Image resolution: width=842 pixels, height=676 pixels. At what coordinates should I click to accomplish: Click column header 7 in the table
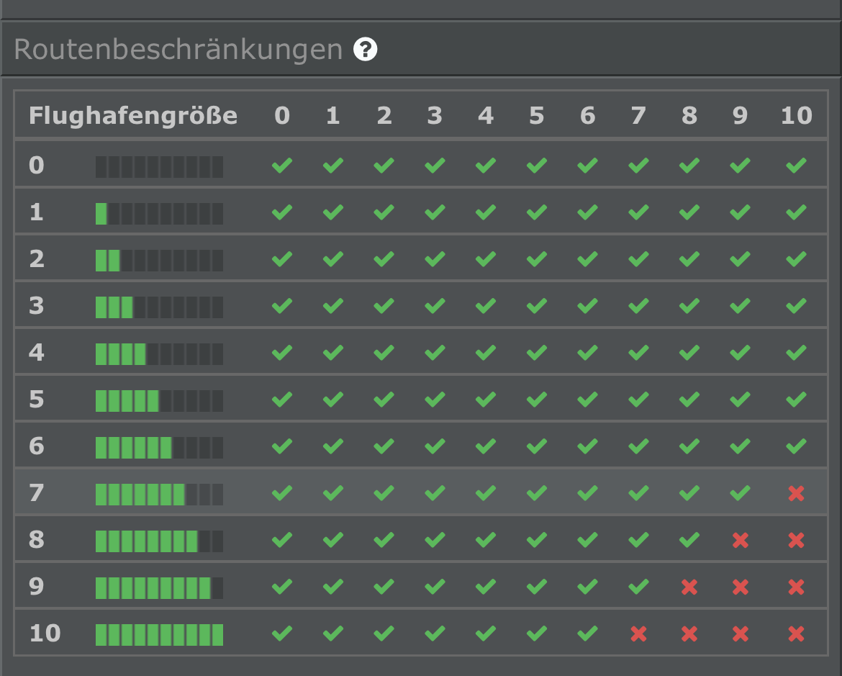click(x=638, y=115)
